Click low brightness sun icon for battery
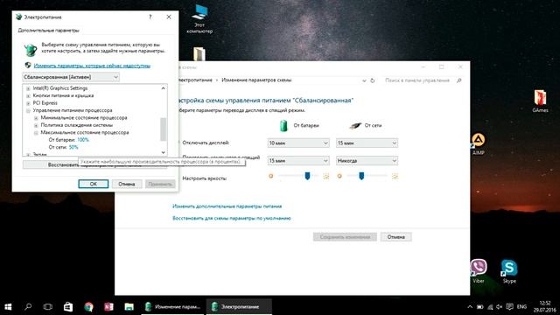 [x=270, y=176]
